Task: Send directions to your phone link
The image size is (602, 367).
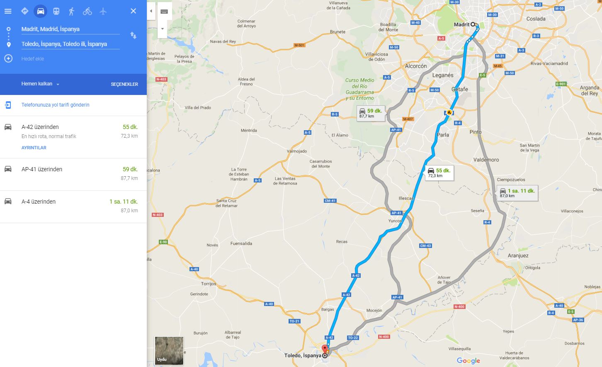Action: click(55, 105)
